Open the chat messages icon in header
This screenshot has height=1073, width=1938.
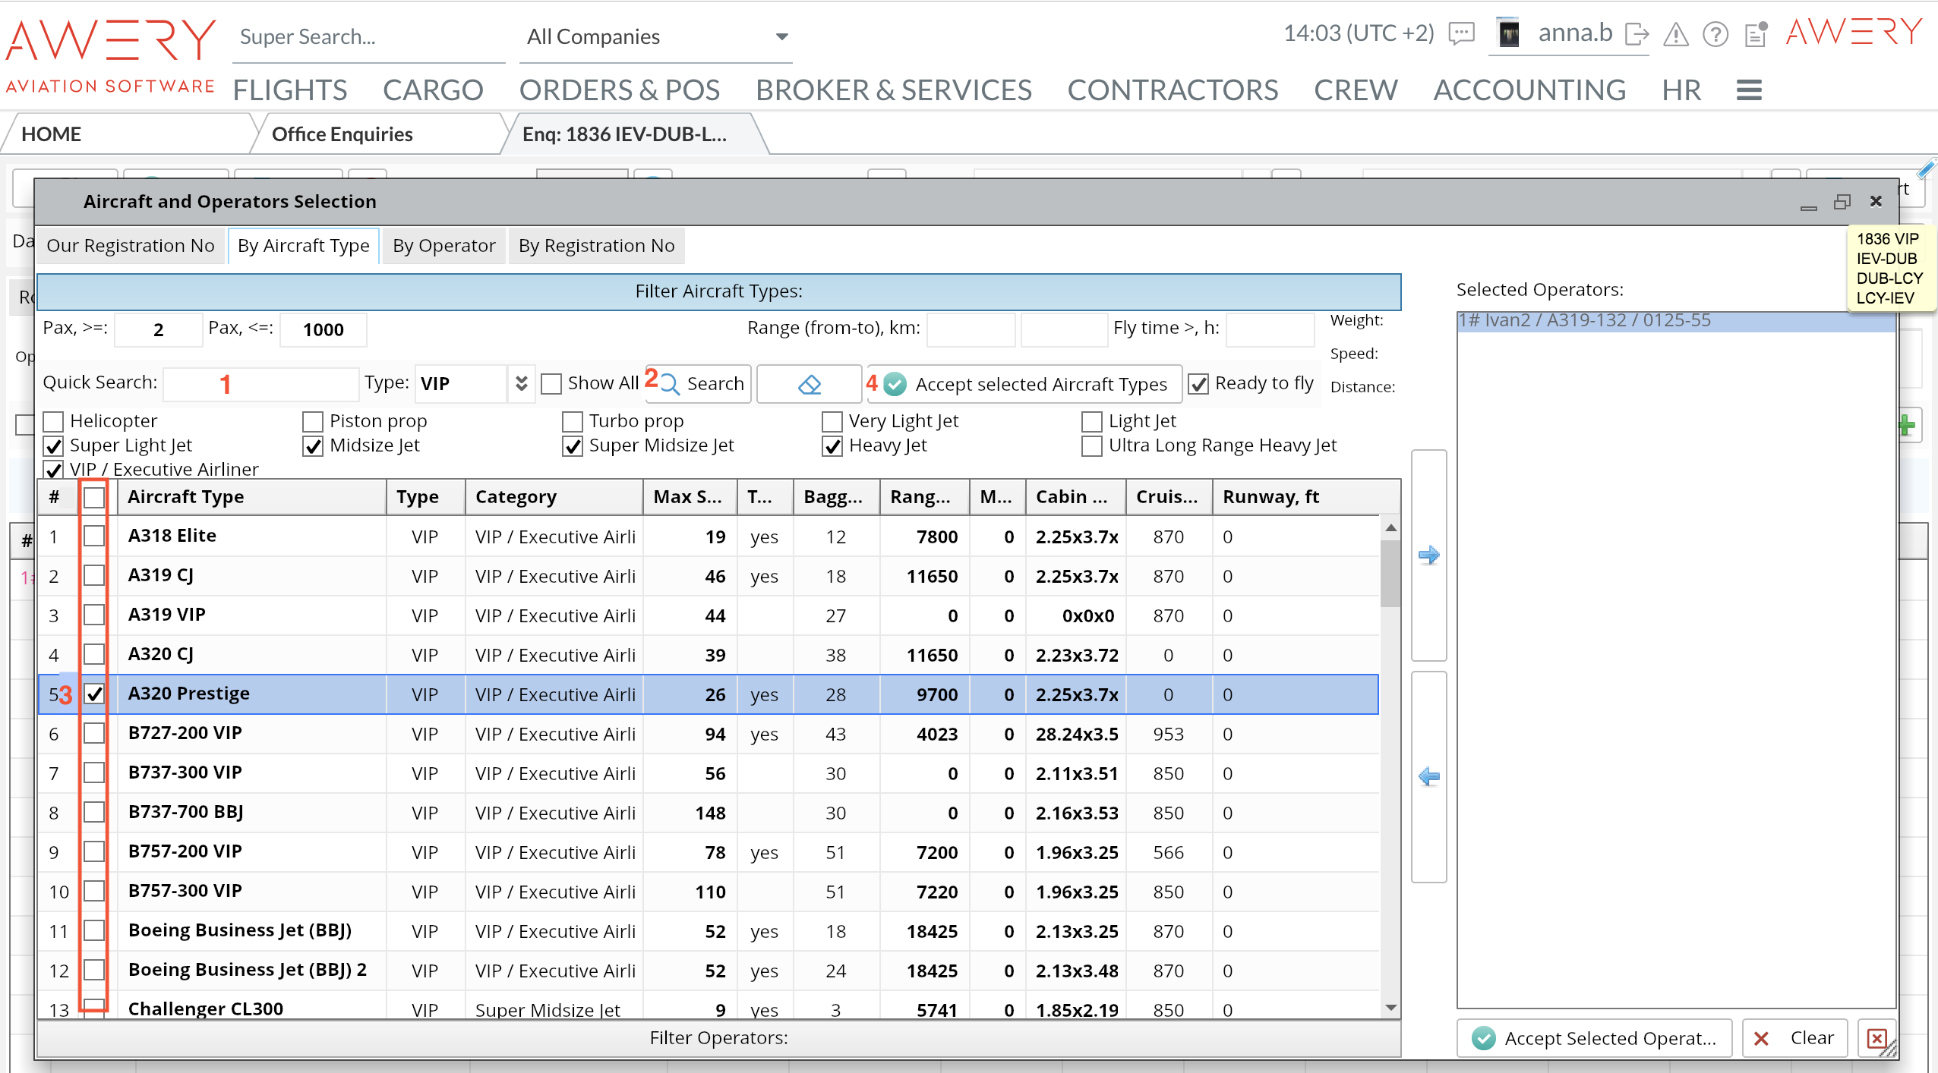[1462, 34]
